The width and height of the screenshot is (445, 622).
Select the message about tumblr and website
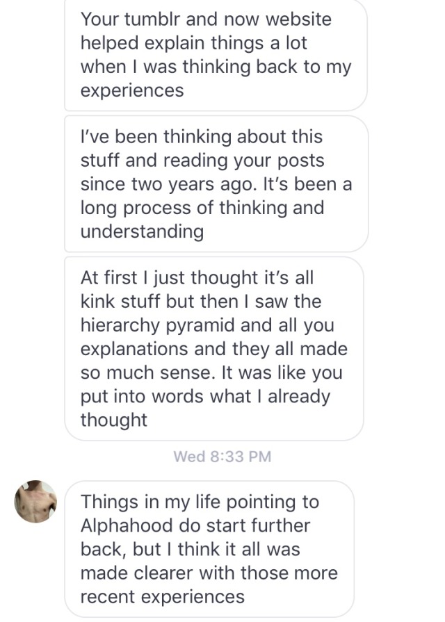tap(216, 54)
